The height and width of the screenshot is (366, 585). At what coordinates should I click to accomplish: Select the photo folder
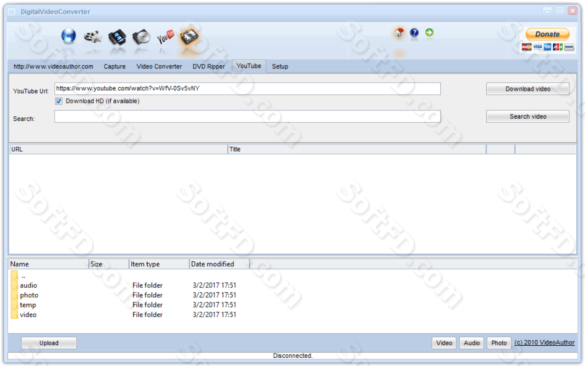(29, 295)
